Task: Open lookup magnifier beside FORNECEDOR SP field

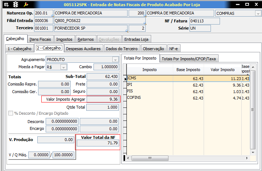Action: (x=127, y=31)
